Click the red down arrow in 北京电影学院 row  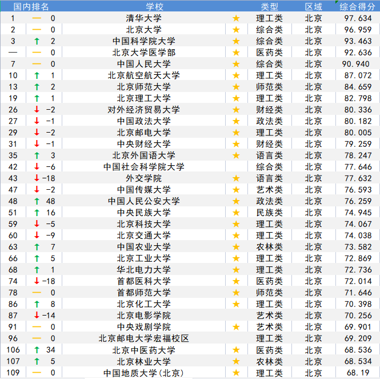37,316
